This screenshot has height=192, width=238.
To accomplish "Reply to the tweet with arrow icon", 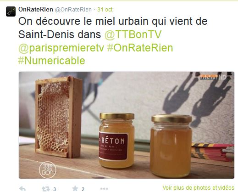I will pos(22,189).
